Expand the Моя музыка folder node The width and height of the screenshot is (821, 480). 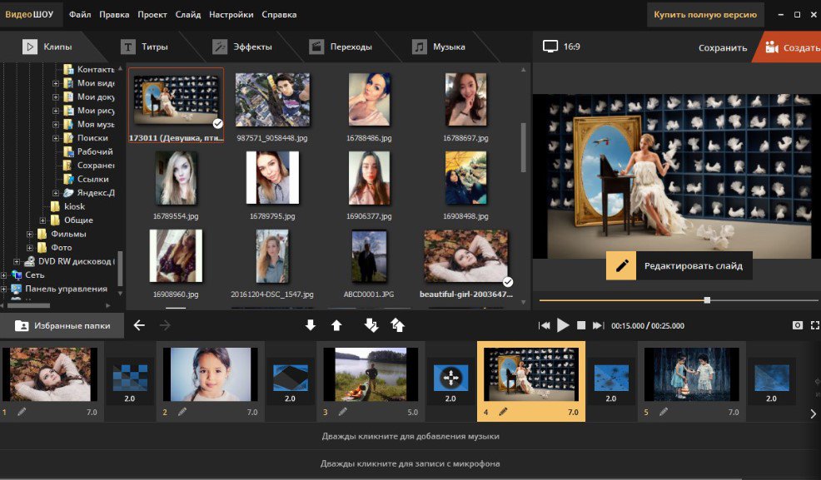56,125
